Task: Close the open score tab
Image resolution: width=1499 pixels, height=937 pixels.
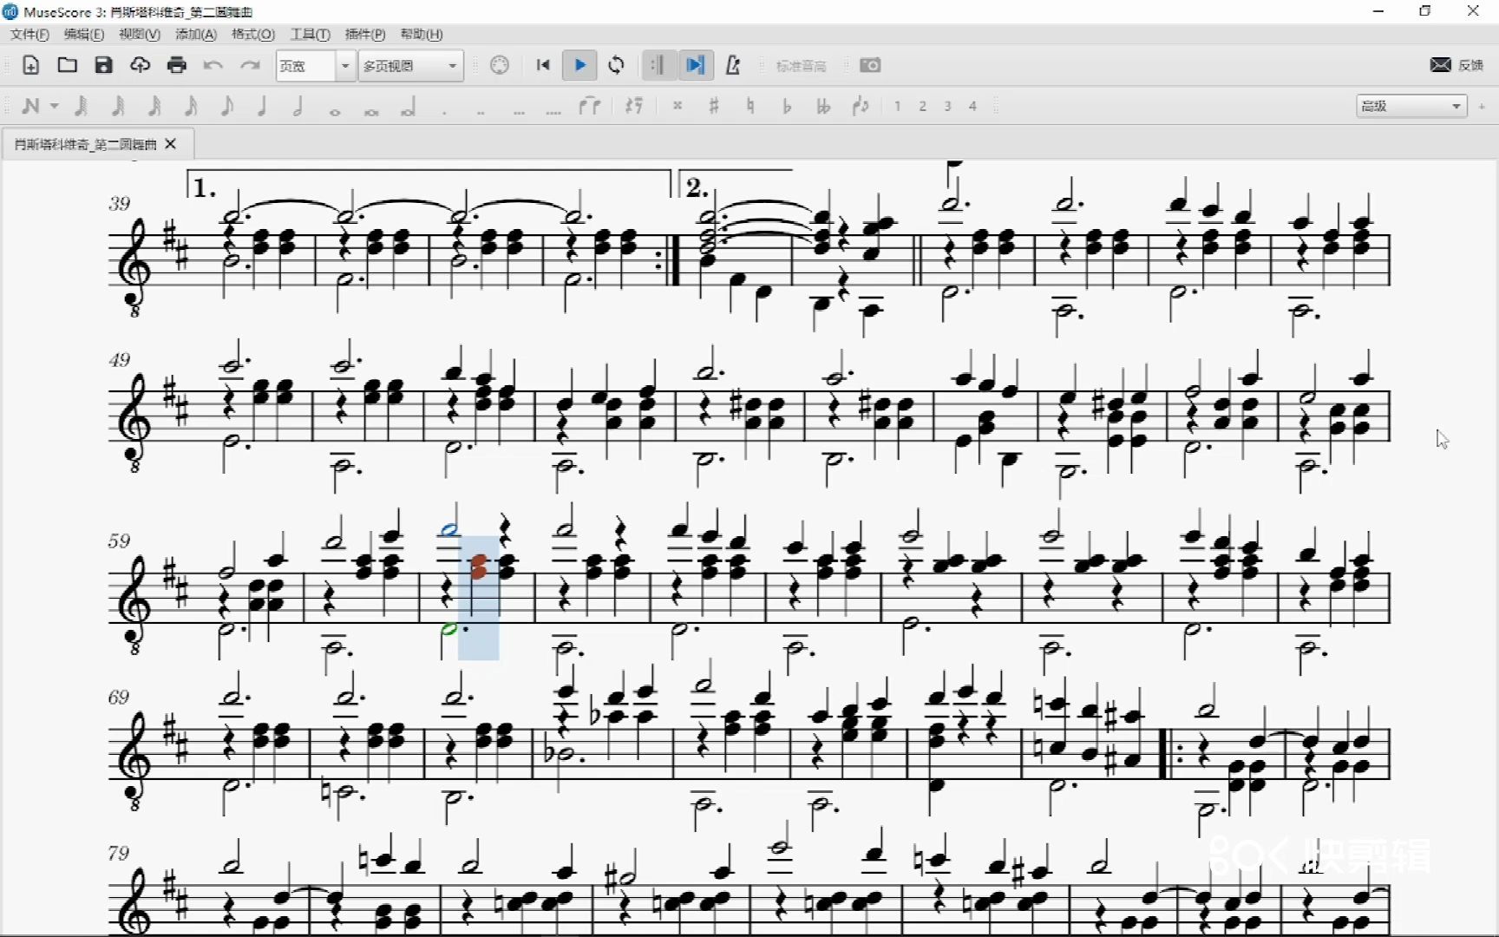Action: click(171, 144)
